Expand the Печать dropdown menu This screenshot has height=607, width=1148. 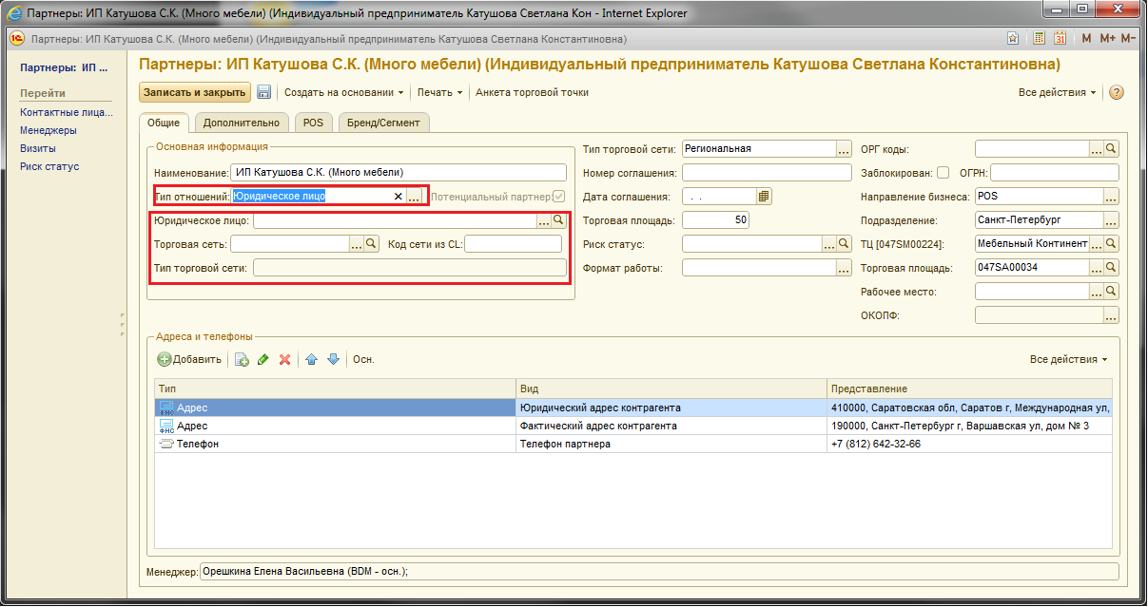(x=439, y=92)
